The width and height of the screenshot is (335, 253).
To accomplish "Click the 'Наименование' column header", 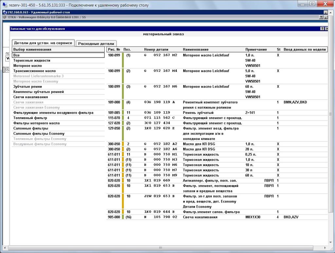I will (x=196, y=49).
